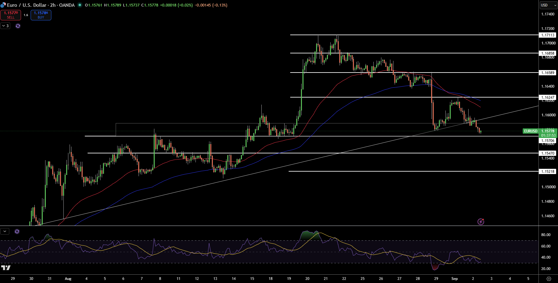Click the 1.15000 price axis label
The image size is (558, 283).
tap(548, 187)
